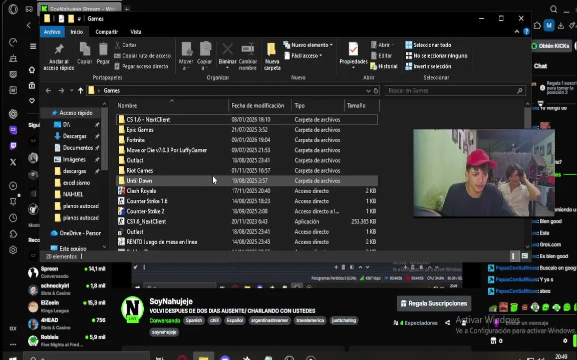Click the Pegar paste icon

coord(103,53)
